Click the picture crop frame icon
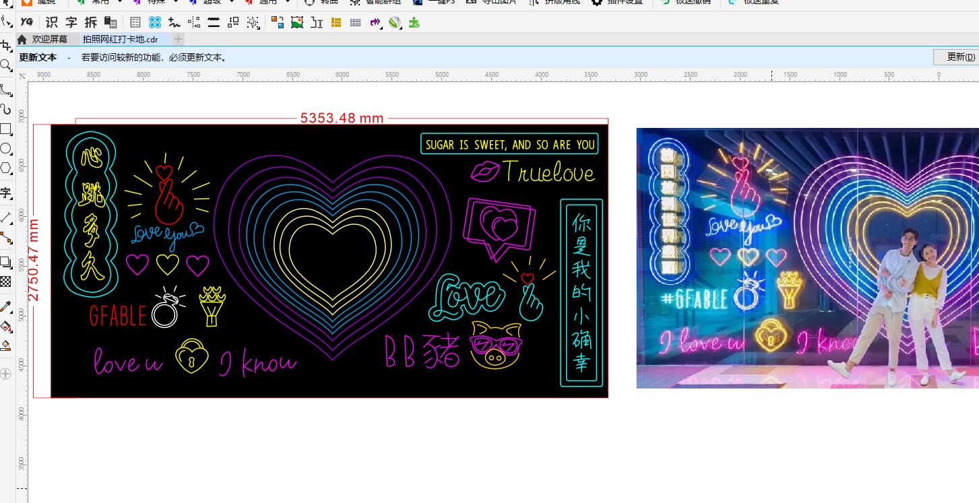 (297, 22)
